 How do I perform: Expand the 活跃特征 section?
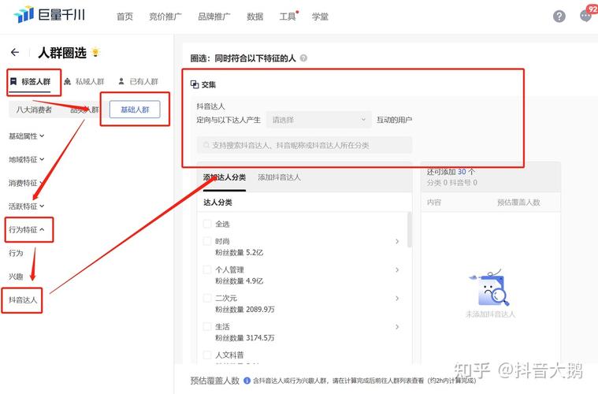click(x=26, y=206)
